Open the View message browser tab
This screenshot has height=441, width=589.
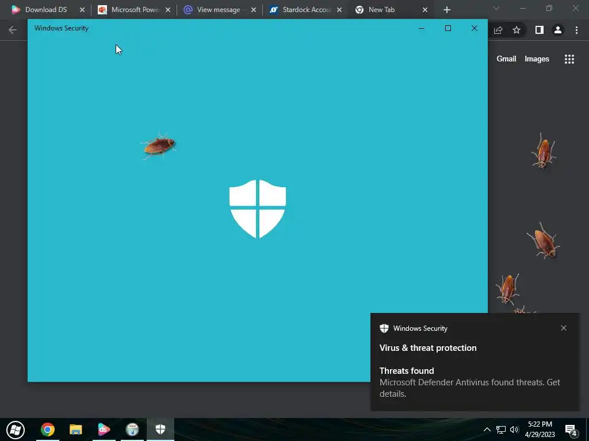[219, 10]
